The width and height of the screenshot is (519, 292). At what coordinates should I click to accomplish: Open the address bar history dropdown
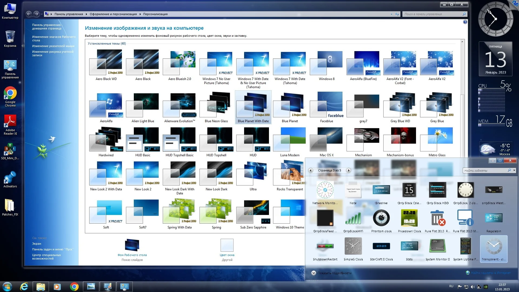tap(391, 14)
